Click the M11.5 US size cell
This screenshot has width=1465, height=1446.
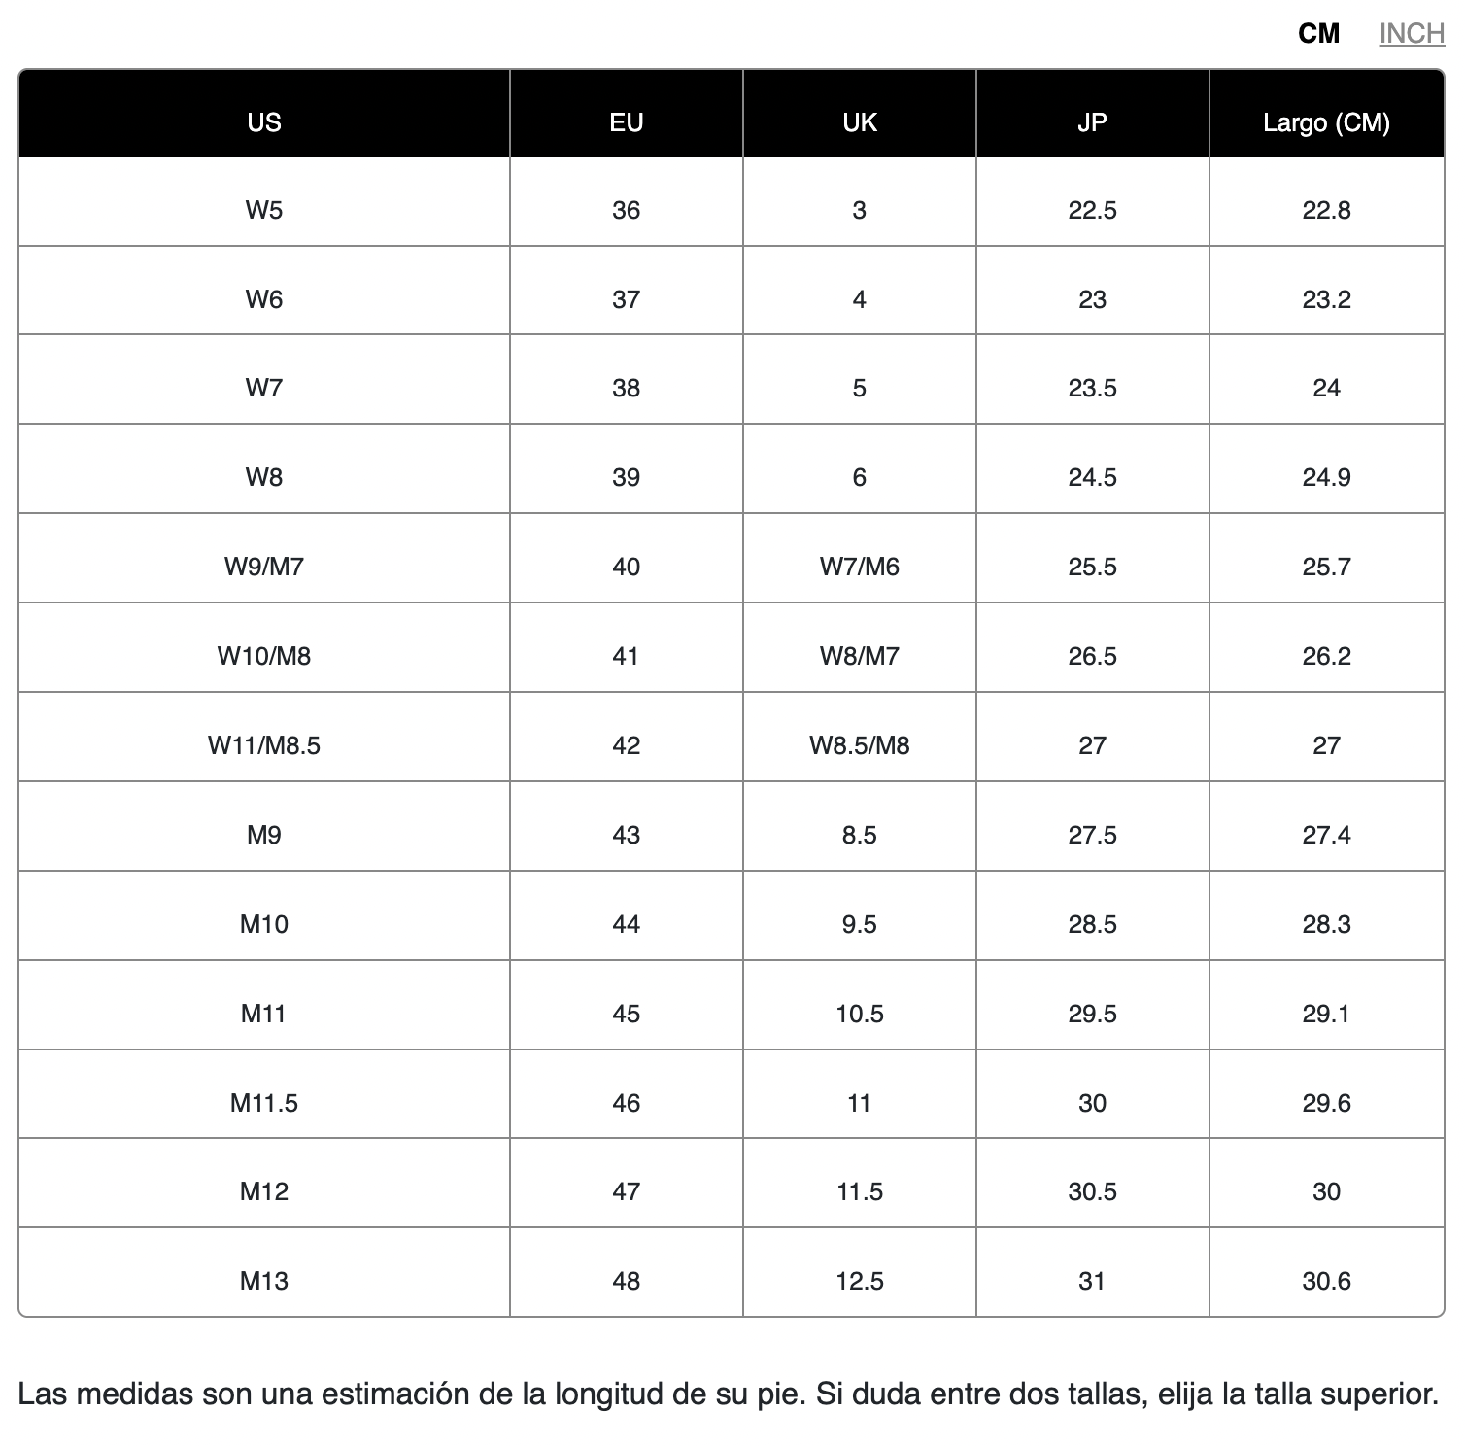pyautogui.click(x=264, y=1103)
